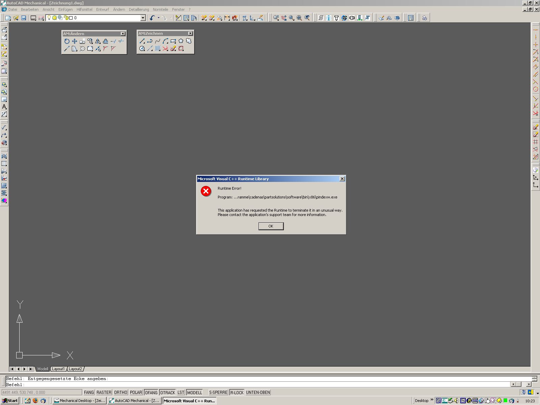Switch to the Layout1 tab
540x405 pixels.
[58, 369]
